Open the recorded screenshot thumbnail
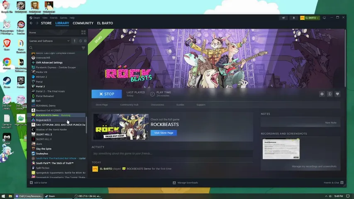The width and height of the screenshot is (354, 199). [x=281, y=149]
